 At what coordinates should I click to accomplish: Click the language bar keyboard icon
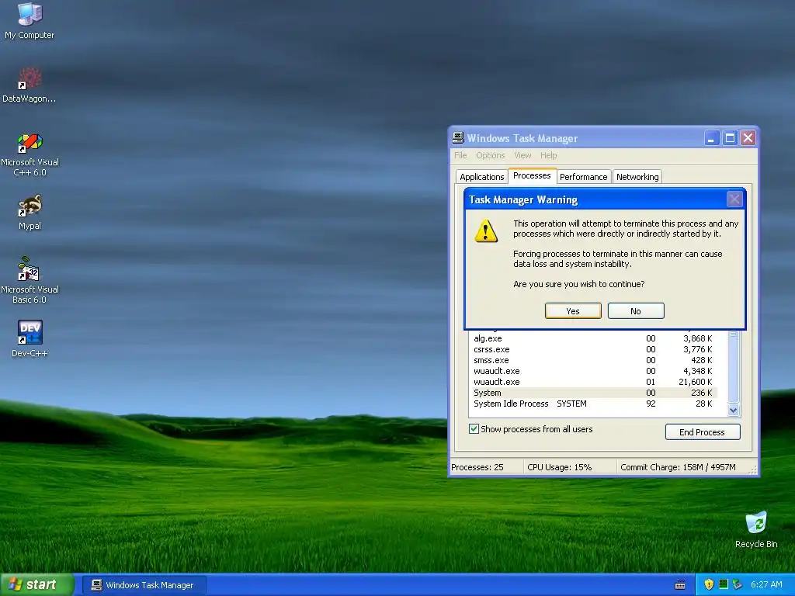[x=680, y=585]
